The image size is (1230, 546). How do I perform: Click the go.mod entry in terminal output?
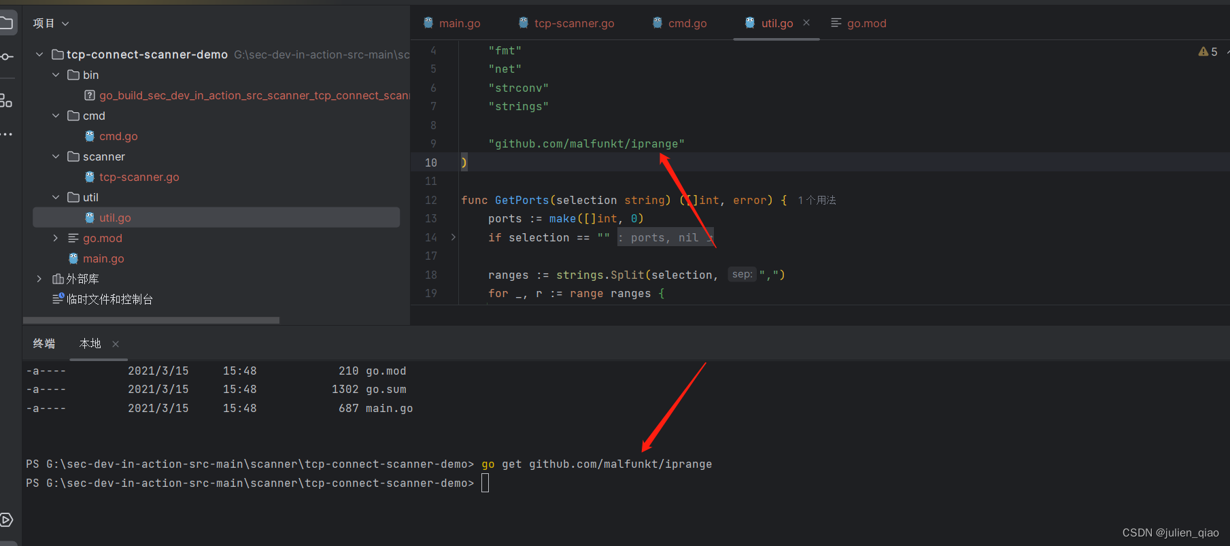click(386, 371)
